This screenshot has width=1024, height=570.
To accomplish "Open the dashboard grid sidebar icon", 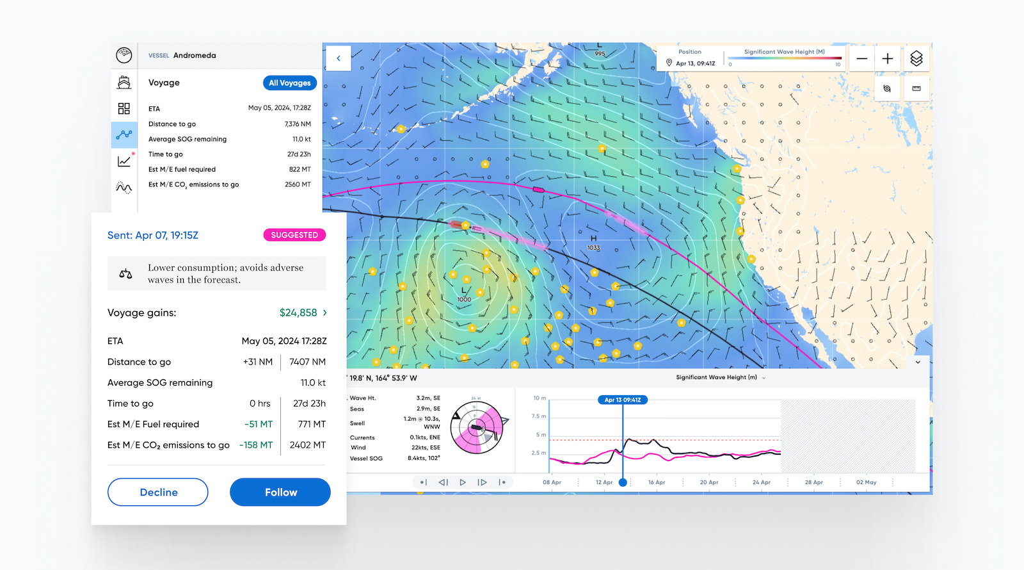I will coord(124,109).
